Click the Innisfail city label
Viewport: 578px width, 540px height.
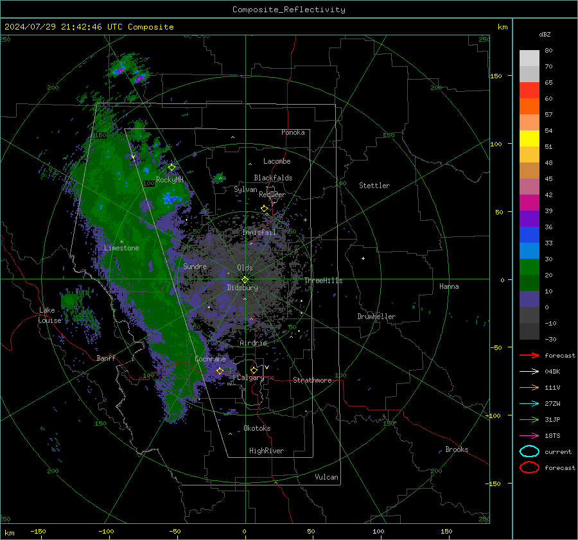pyautogui.click(x=259, y=232)
